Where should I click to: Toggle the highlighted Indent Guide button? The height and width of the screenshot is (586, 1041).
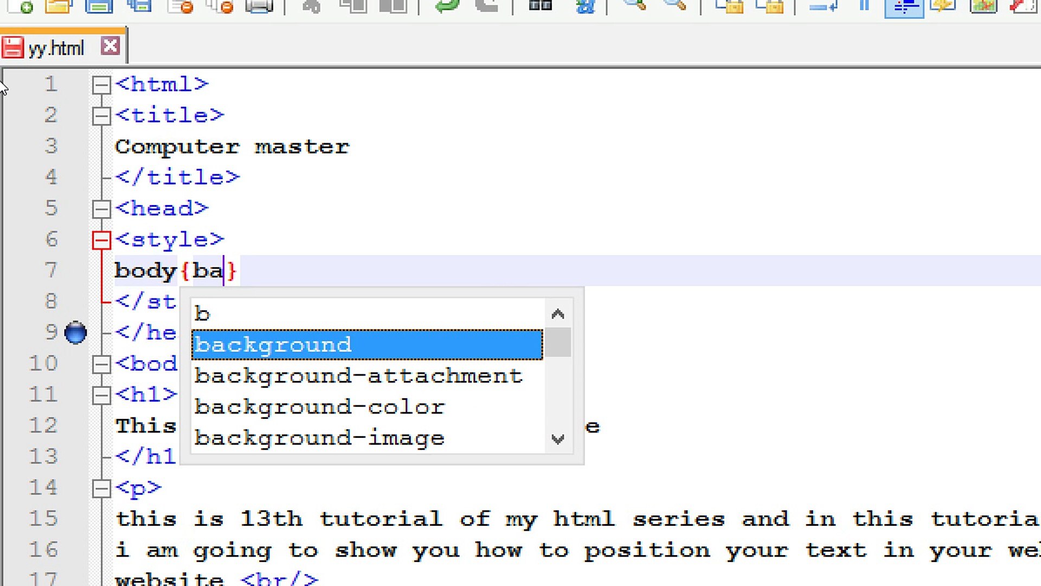coord(904,7)
